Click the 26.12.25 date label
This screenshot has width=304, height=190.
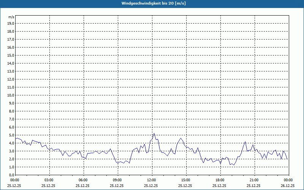[288, 186]
